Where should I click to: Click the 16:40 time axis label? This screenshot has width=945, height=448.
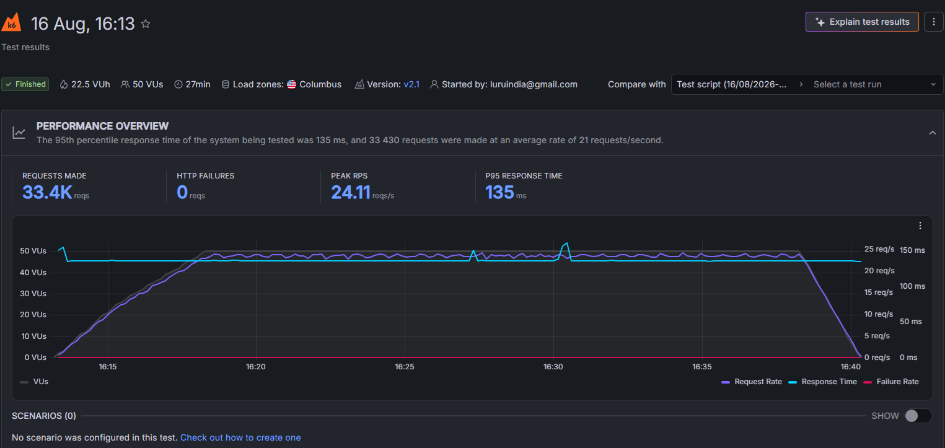click(851, 367)
